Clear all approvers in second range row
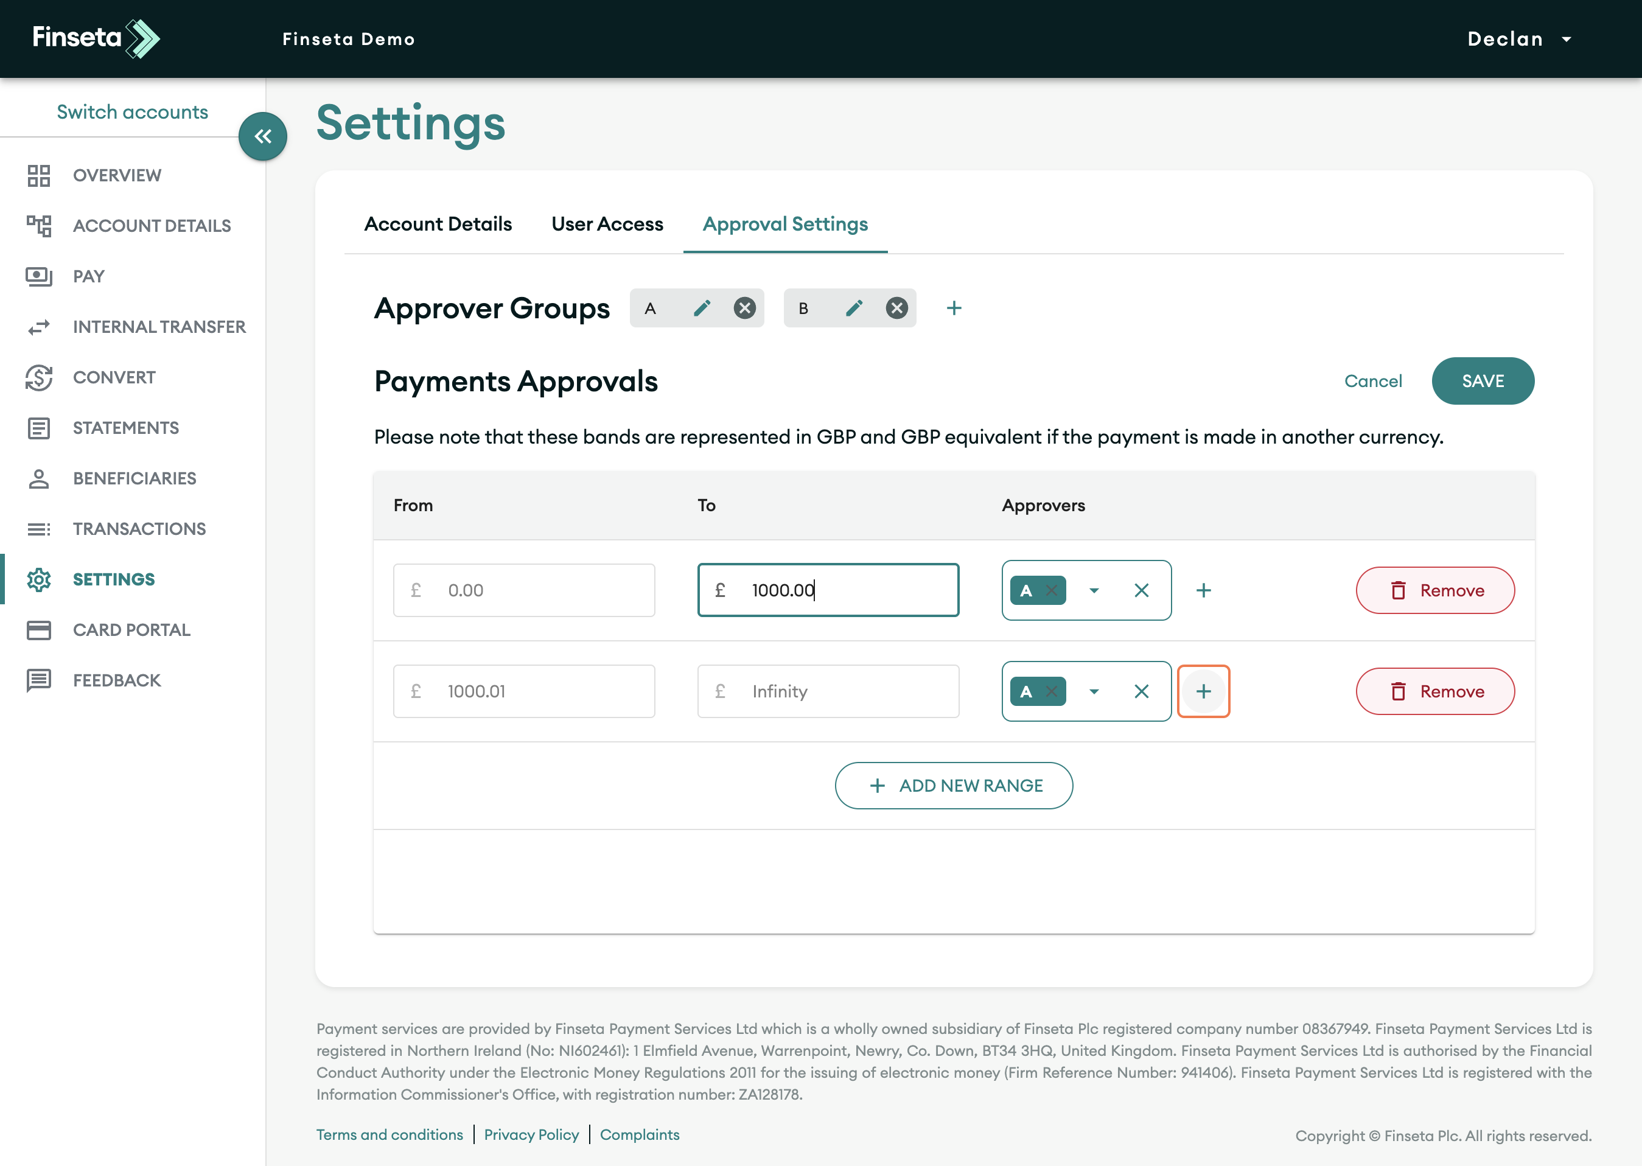Screen dimensions: 1642x1166 tap(1141, 691)
